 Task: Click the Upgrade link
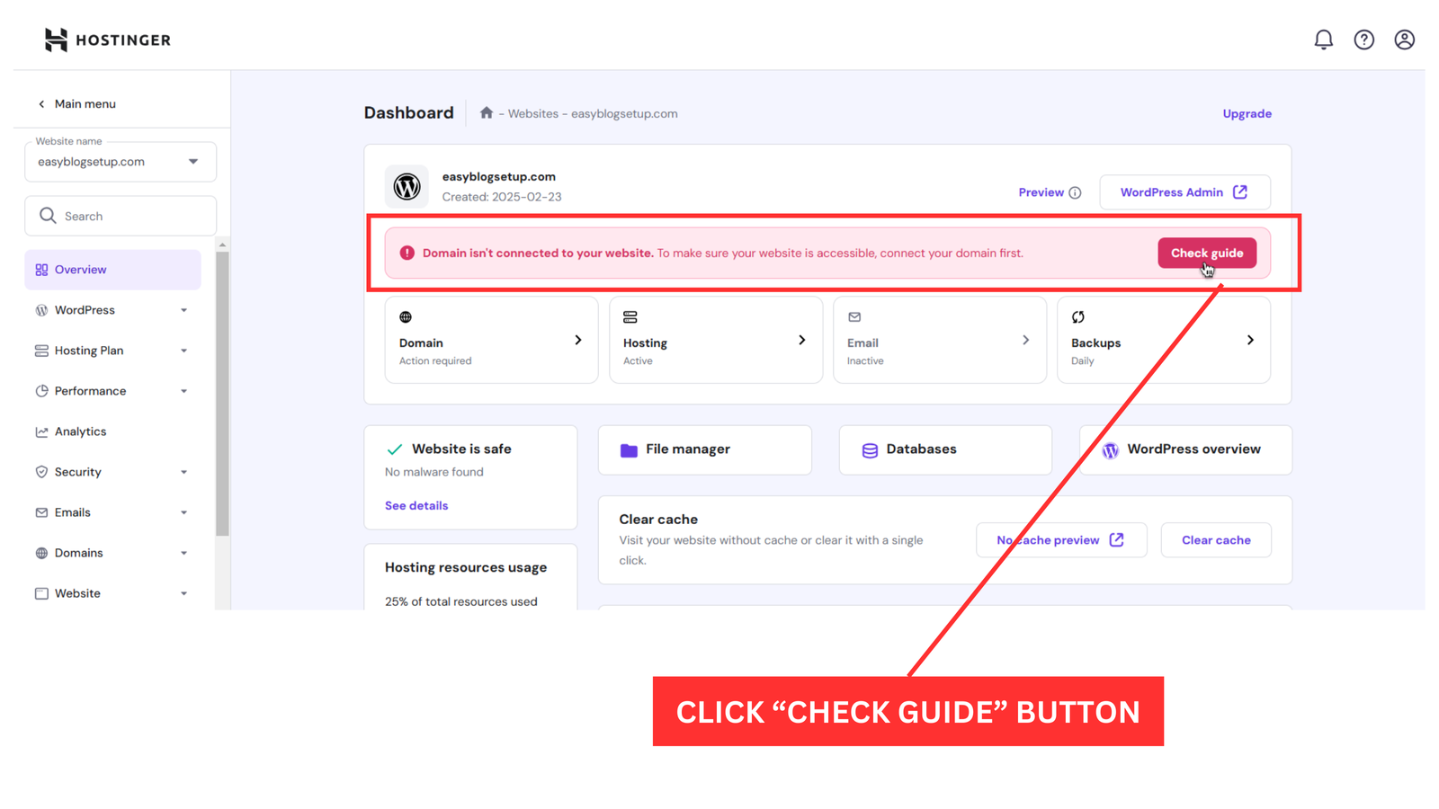1247,113
